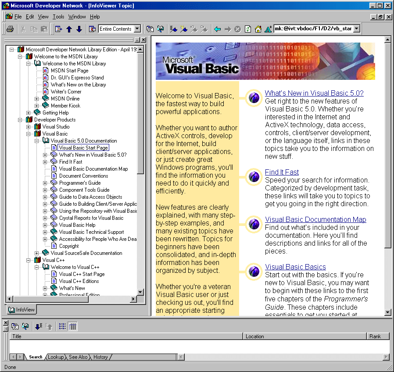Click the Home house icon

[258, 29]
